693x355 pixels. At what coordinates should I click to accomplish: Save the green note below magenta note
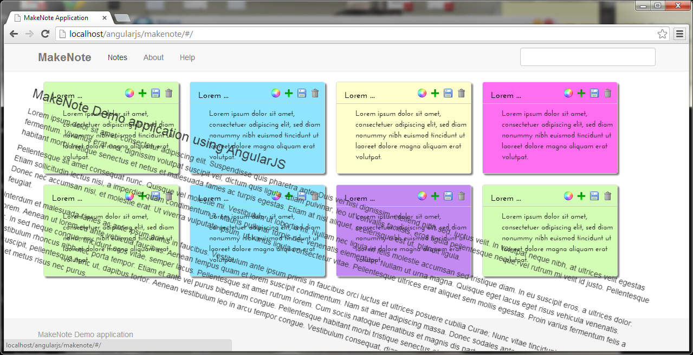point(594,196)
